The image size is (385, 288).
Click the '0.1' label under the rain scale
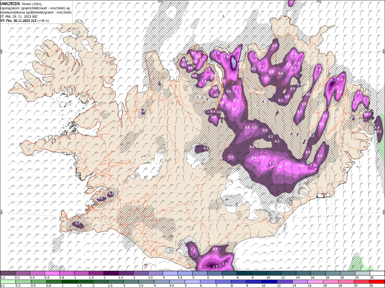point(2,286)
